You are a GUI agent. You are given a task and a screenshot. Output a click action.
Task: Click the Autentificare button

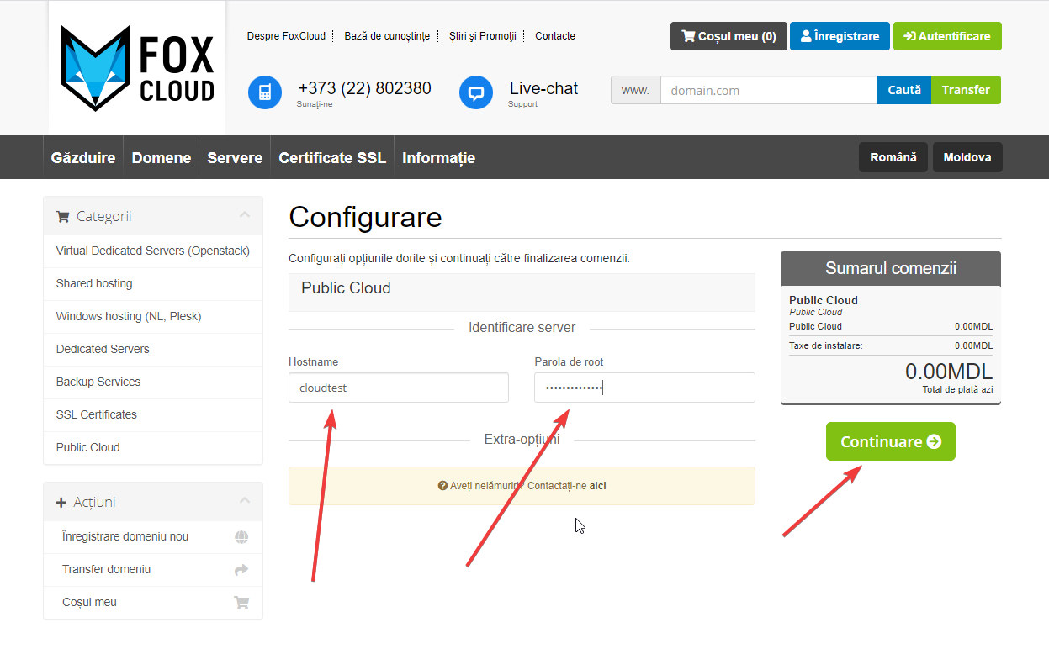tap(947, 36)
